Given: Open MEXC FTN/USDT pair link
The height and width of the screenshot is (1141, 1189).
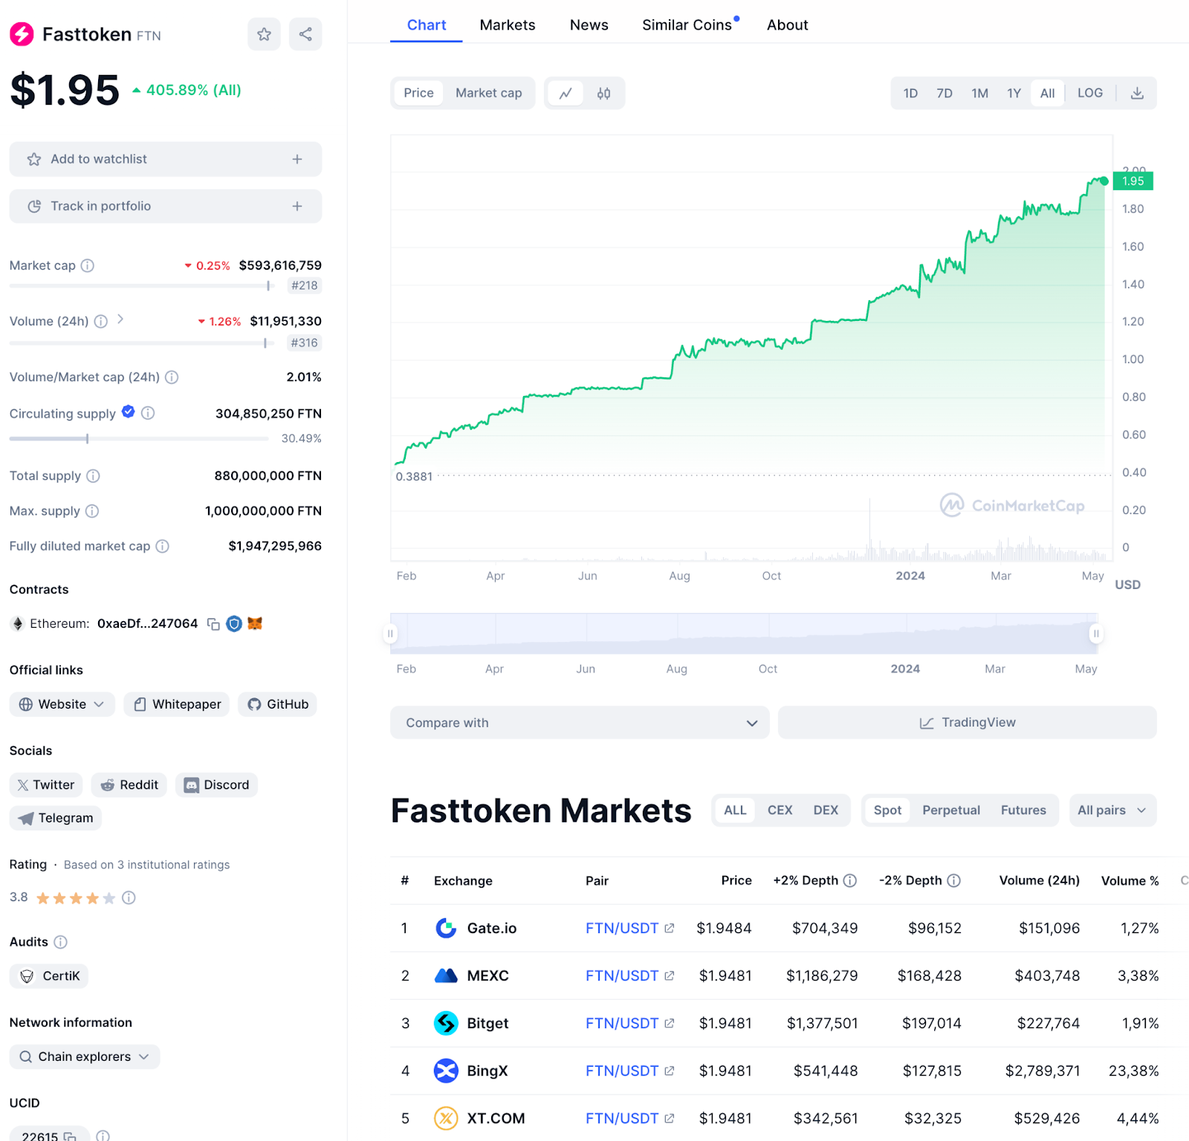Looking at the screenshot, I should pyautogui.click(x=622, y=975).
